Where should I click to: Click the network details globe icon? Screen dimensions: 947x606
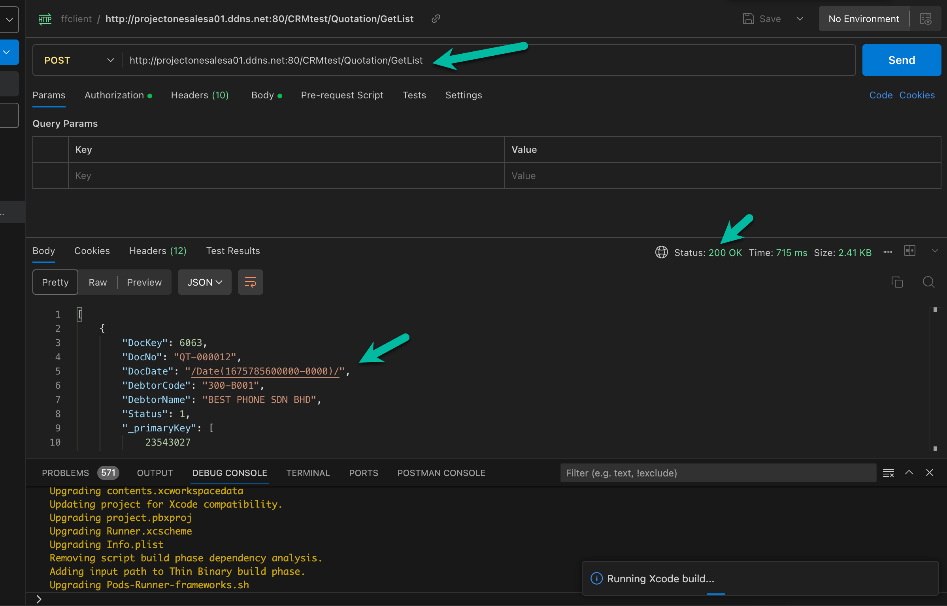click(x=661, y=252)
